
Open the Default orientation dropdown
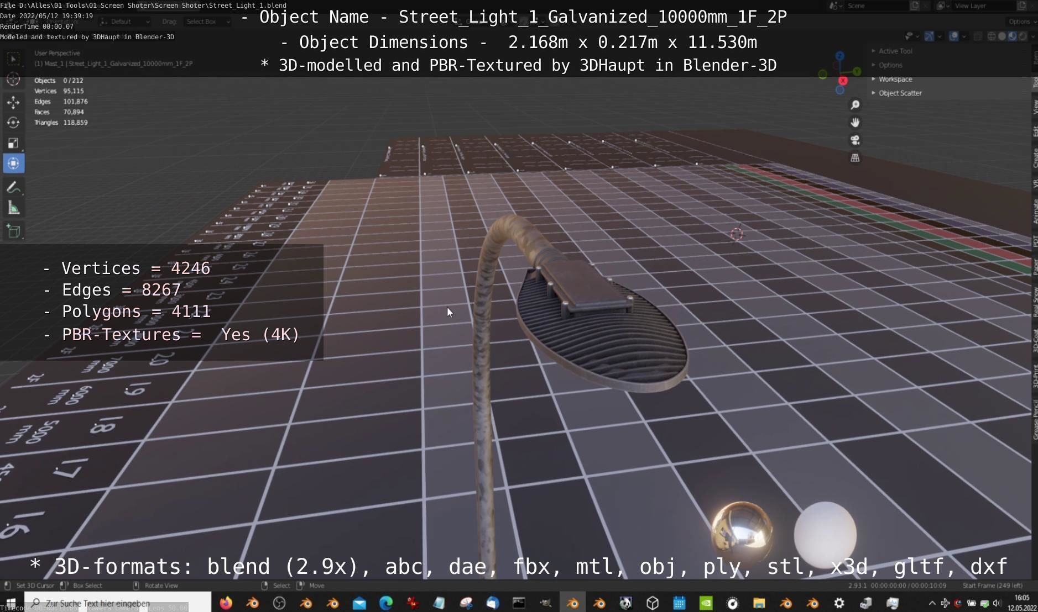coord(126,22)
